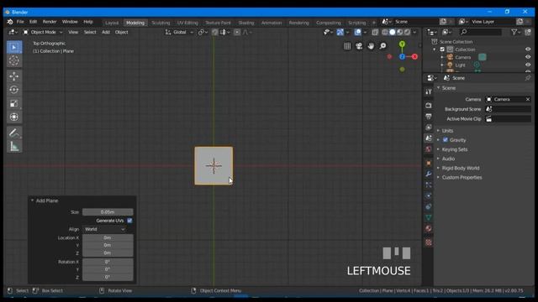
Task: Open the World properties tab icon
Action: pos(429,149)
